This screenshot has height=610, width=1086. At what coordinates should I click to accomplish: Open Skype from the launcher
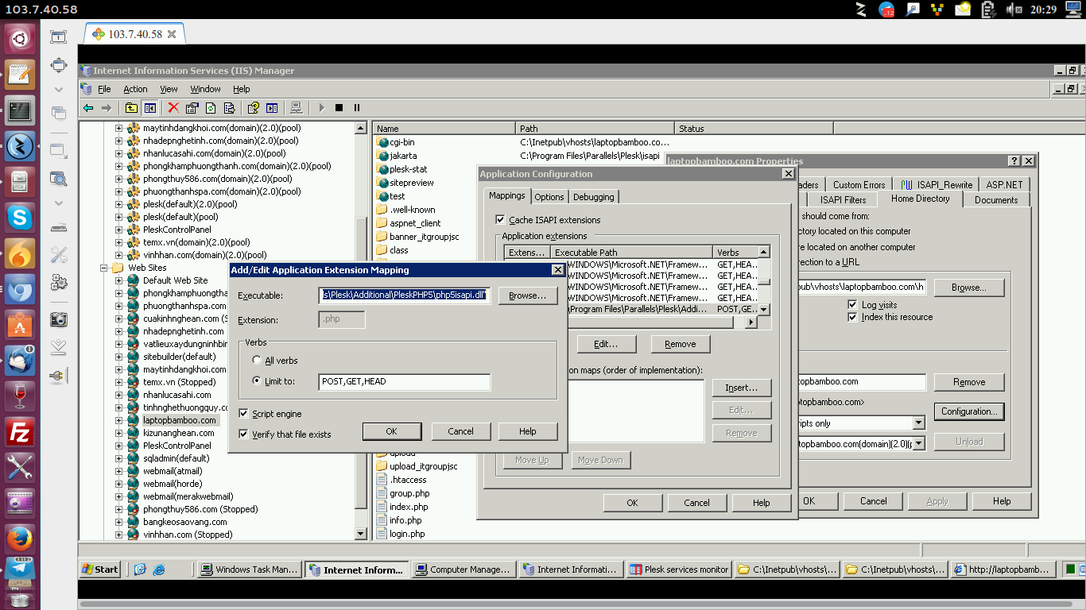point(19,218)
